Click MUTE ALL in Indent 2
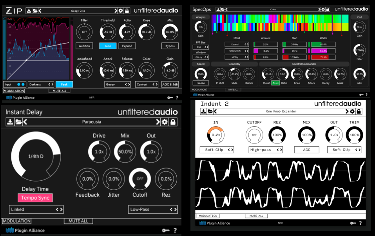Viewport: 375px width, 236px height. tap(256, 216)
